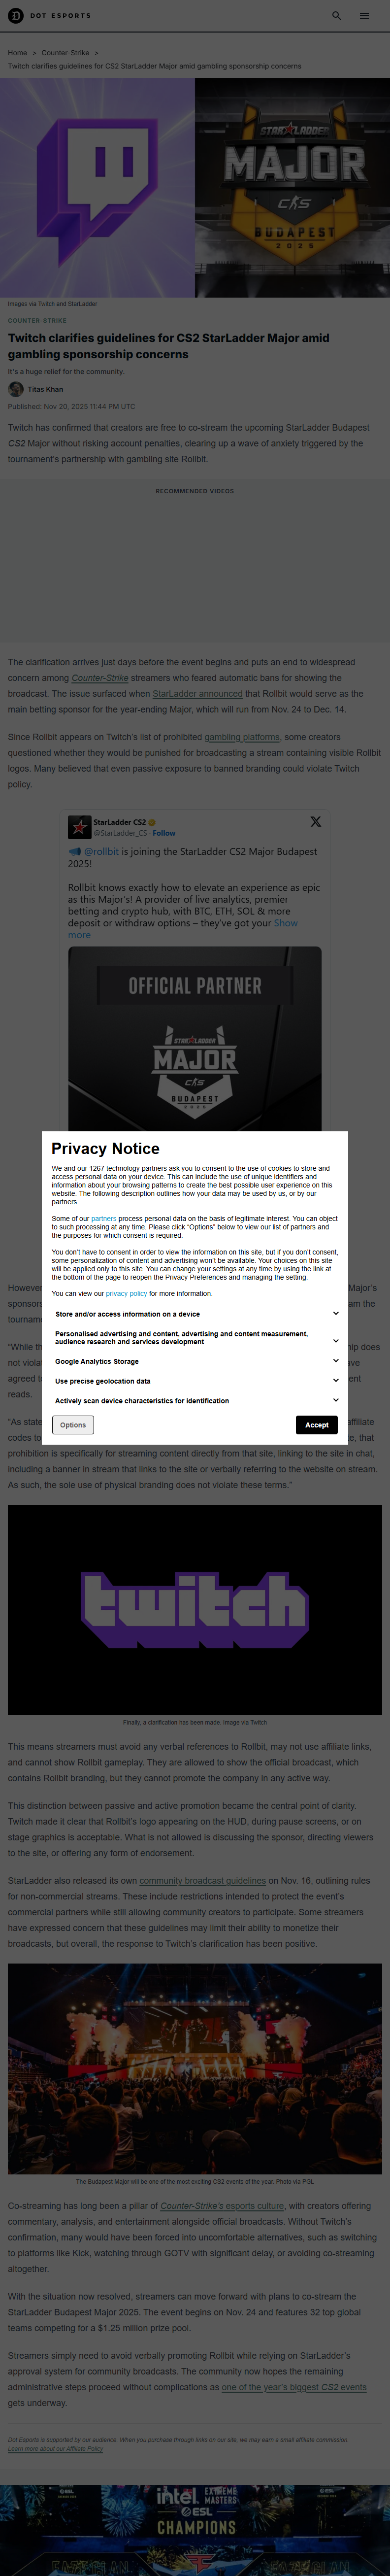Image resolution: width=390 pixels, height=2576 pixels.
Task: Click the Dot Esports logo icon
Action: 15,15
